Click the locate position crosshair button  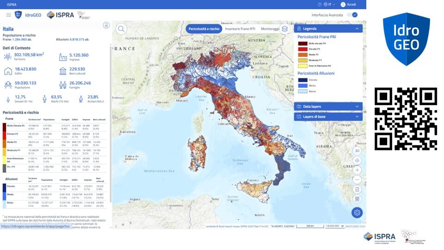pos(357,161)
